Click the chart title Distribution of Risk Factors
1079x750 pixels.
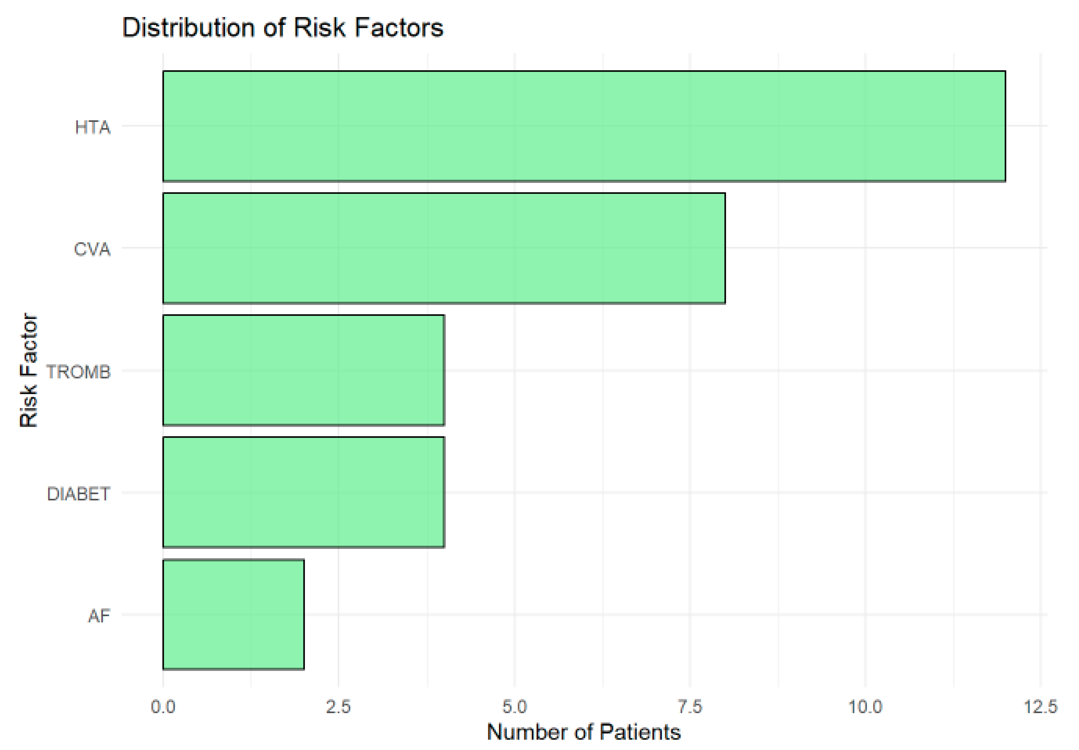click(x=282, y=28)
